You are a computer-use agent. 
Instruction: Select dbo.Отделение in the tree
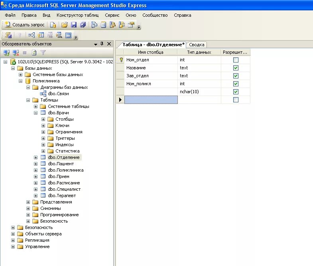point(64,157)
